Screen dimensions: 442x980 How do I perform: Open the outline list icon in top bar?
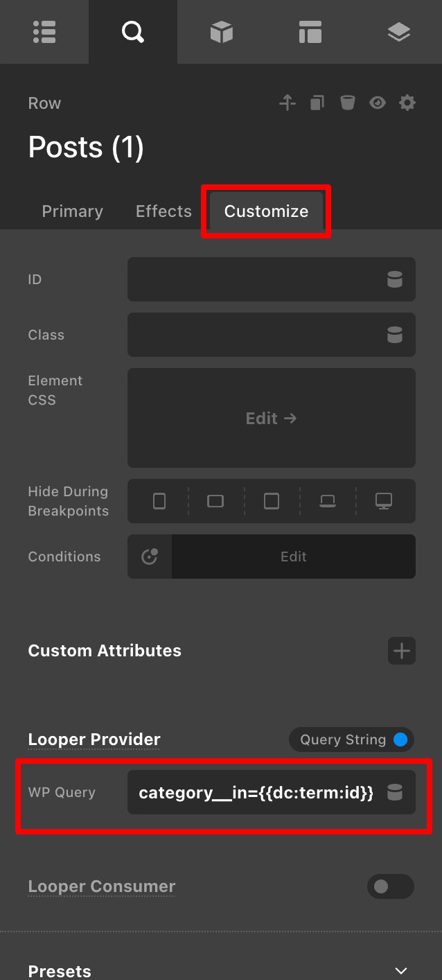coord(44,32)
